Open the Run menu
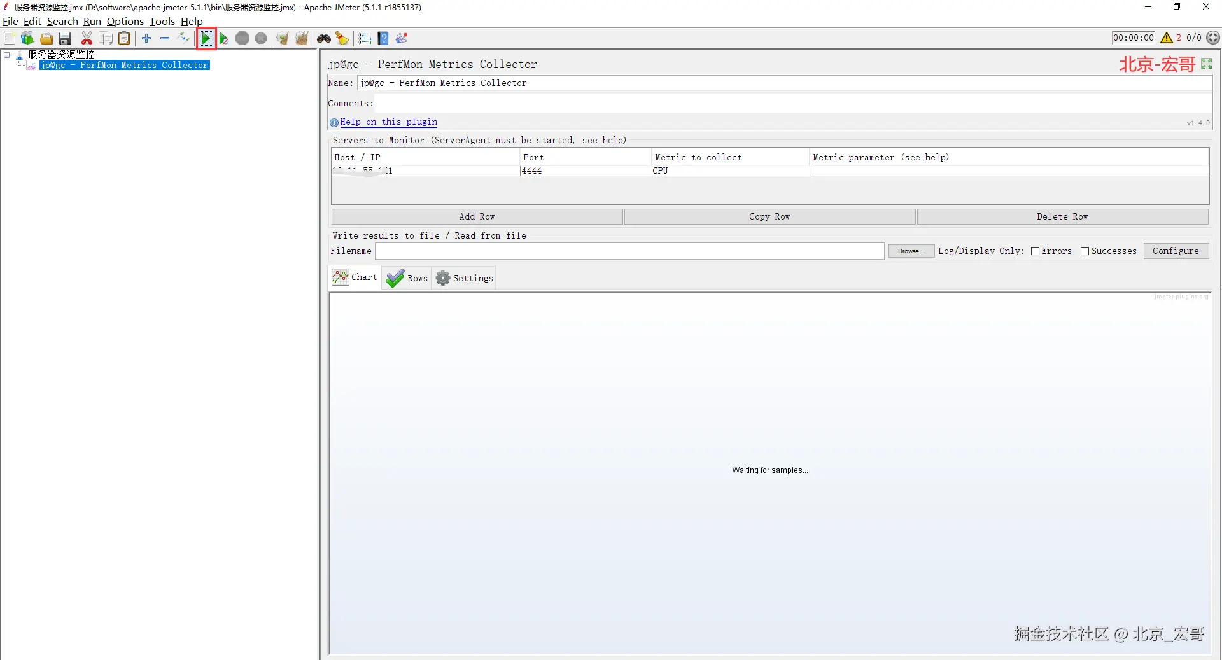1222x660 pixels. pyautogui.click(x=92, y=21)
